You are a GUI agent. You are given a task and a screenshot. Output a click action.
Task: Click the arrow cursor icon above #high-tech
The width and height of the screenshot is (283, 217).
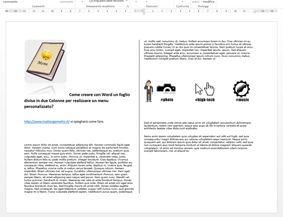(199, 89)
